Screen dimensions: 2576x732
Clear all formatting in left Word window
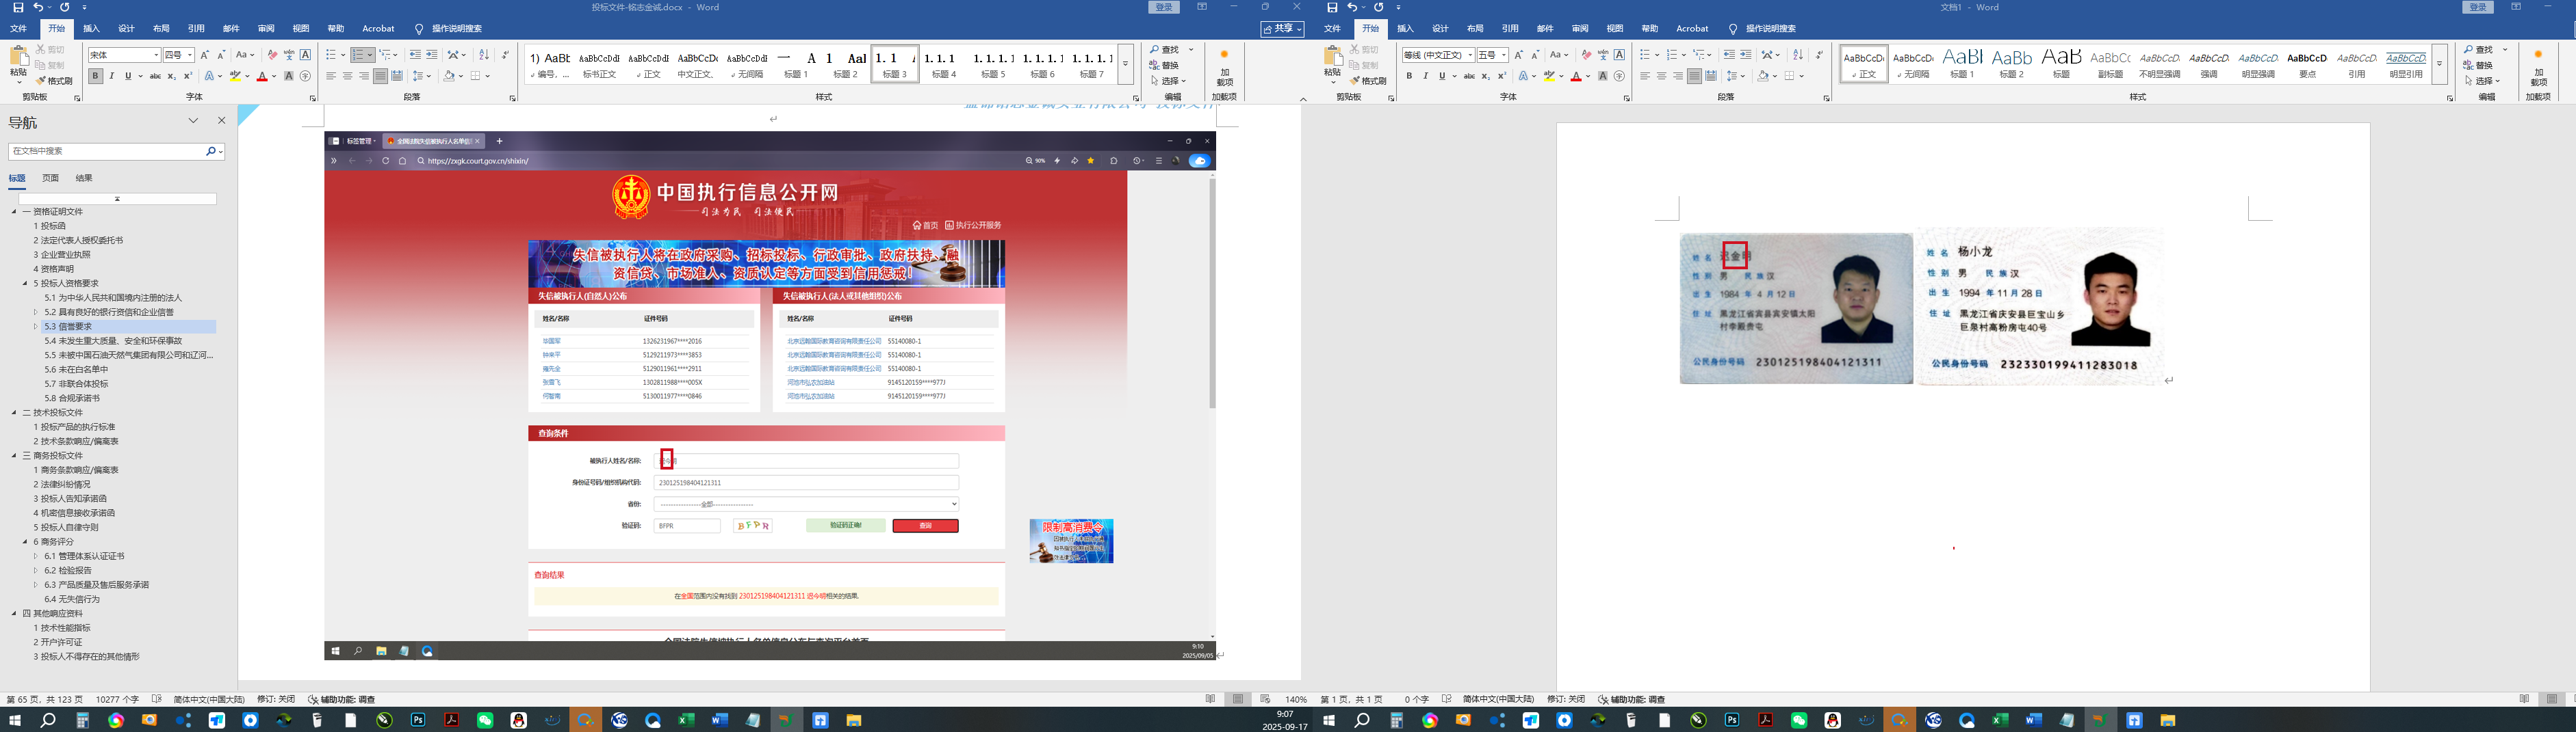[272, 55]
